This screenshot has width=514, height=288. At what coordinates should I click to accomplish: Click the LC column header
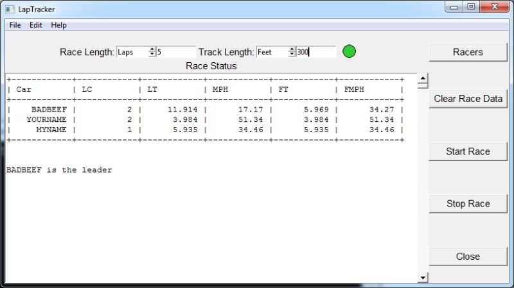coord(87,89)
